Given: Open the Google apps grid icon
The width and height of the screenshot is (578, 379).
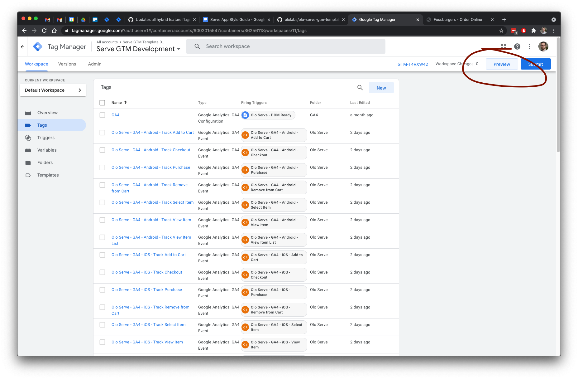Looking at the screenshot, I should (x=504, y=46).
